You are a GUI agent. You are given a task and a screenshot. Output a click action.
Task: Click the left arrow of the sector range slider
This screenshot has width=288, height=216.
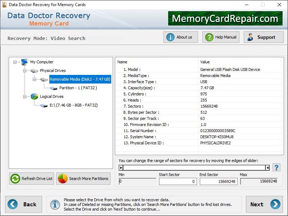click(x=122, y=167)
